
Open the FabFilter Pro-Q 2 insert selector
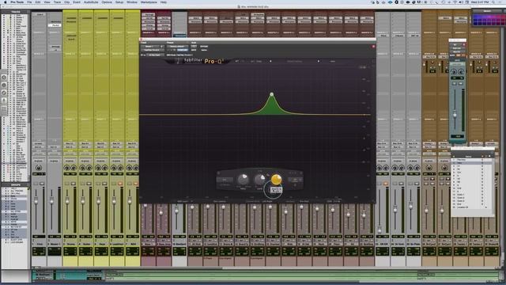tap(152, 50)
